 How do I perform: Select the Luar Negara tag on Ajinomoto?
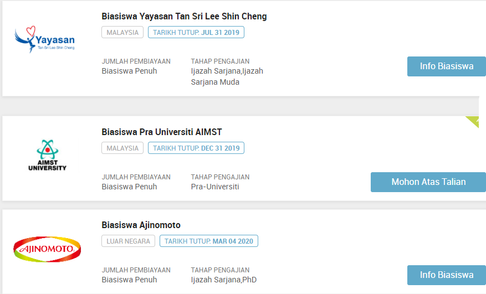tap(128, 241)
